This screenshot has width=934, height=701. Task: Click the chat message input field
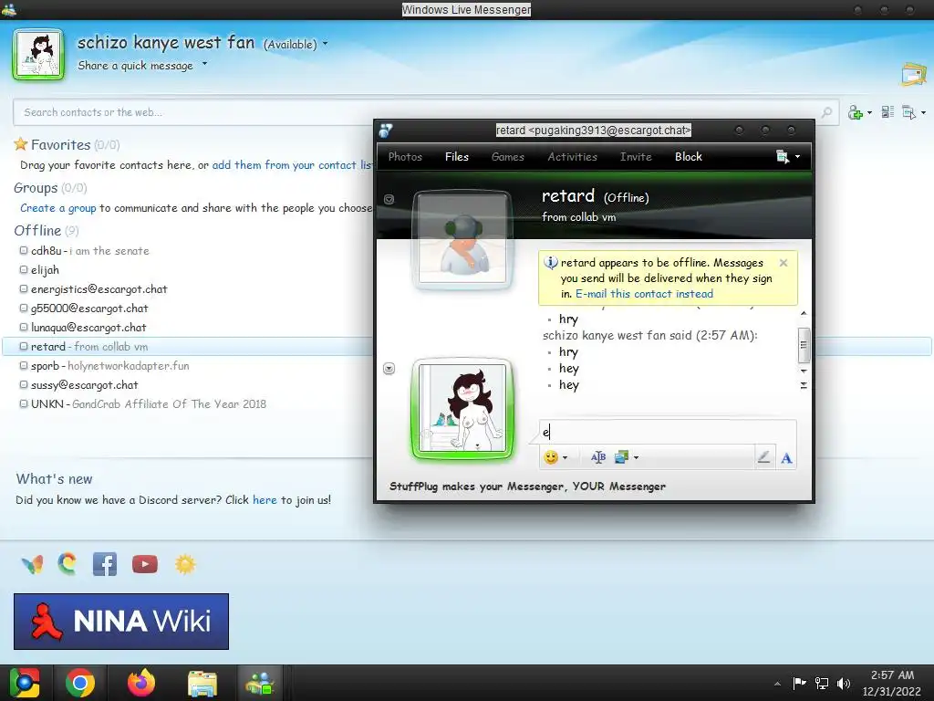pyautogui.click(x=667, y=432)
